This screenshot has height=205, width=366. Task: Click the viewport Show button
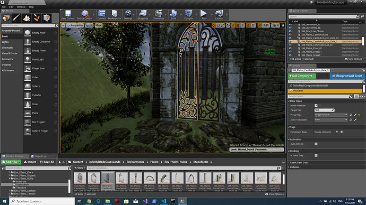[x=99, y=25]
